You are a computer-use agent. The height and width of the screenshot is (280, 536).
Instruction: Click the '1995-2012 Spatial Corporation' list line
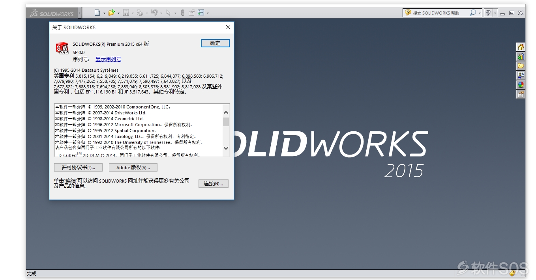pos(106,131)
